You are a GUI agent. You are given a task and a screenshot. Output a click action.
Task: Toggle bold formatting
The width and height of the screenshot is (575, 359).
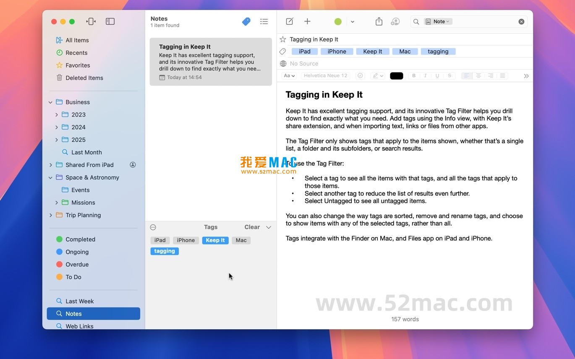[x=413, y=75]
